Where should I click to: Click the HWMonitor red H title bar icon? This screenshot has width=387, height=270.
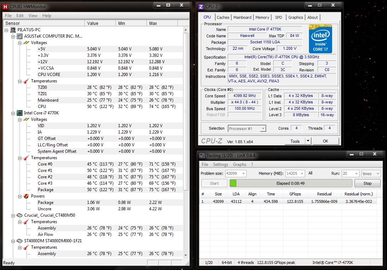(x=5, y=7)
